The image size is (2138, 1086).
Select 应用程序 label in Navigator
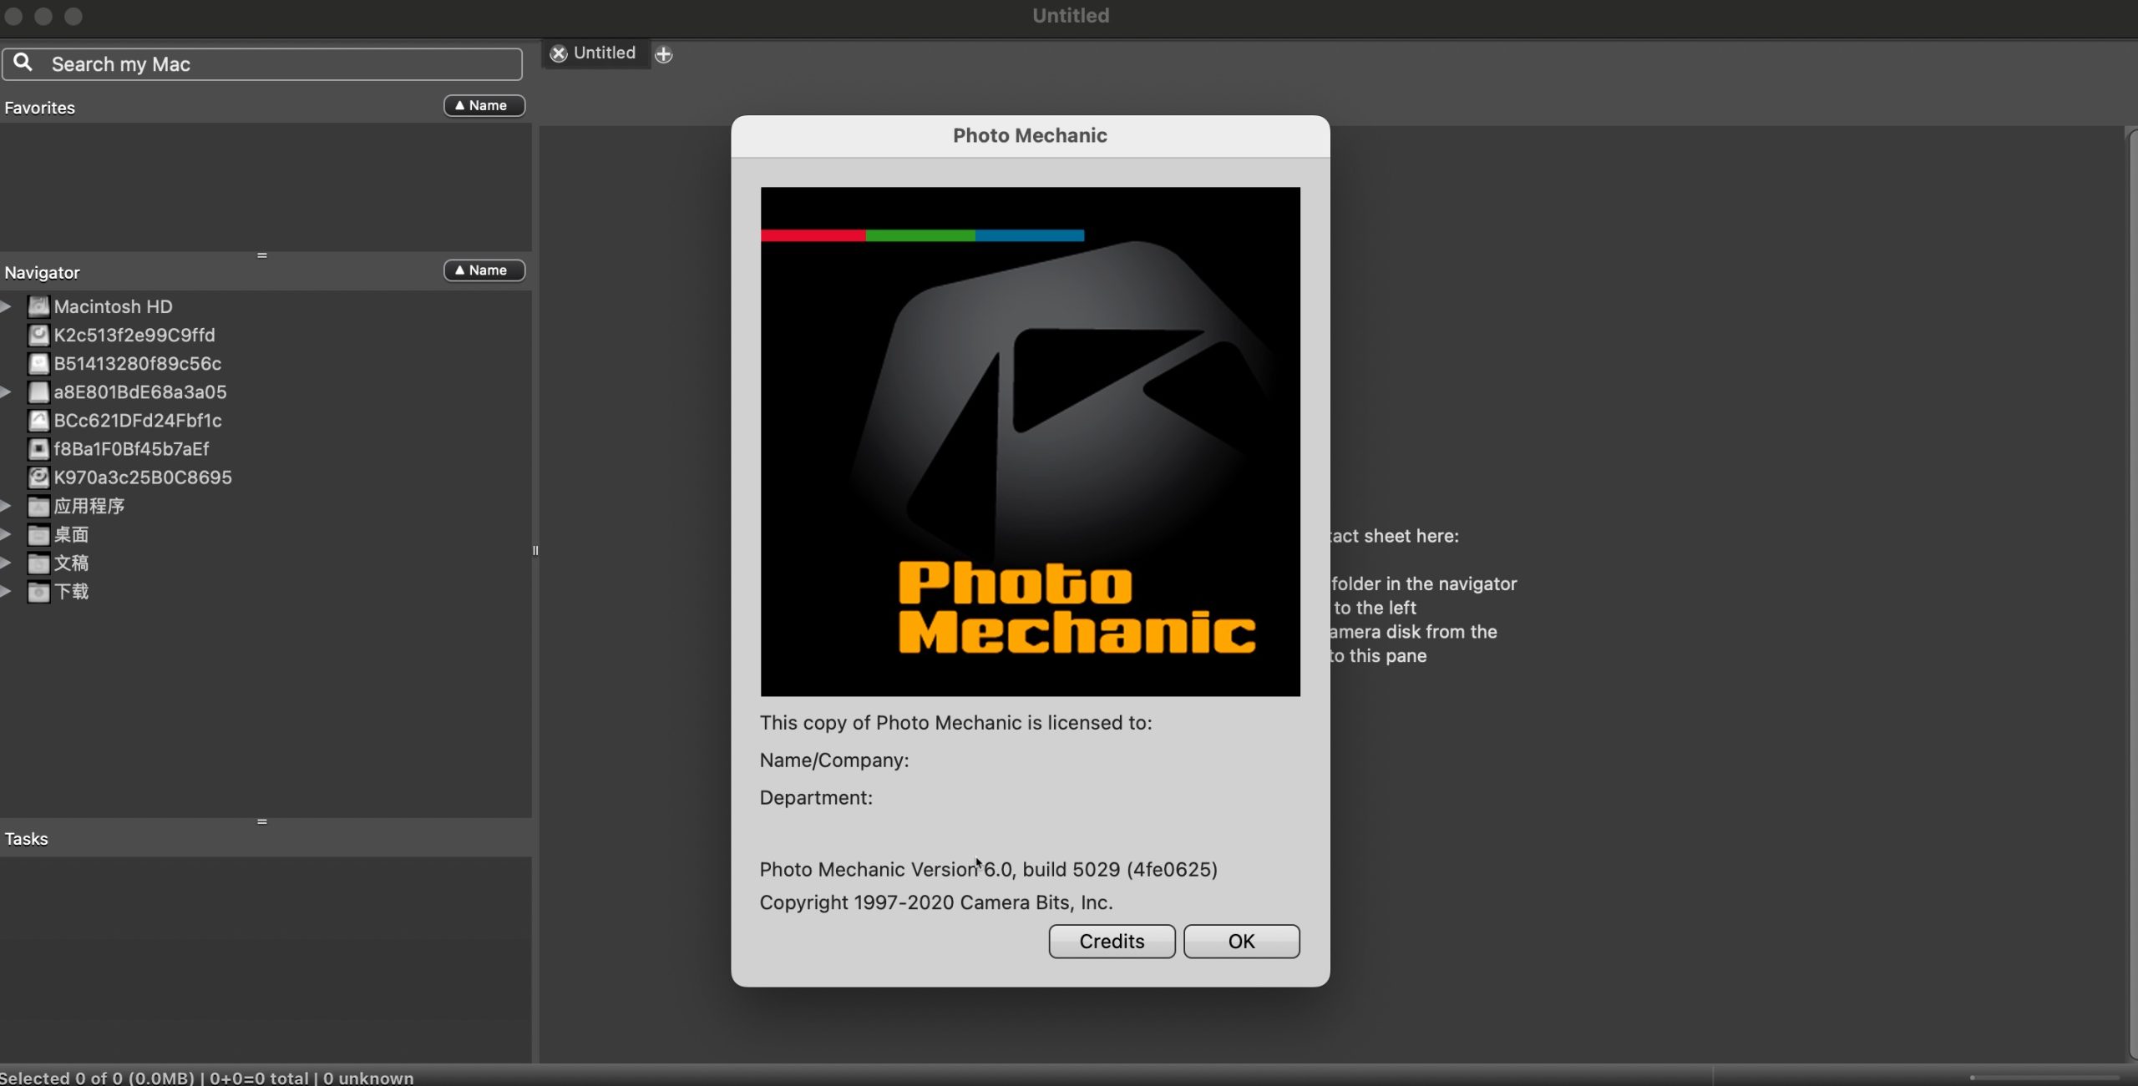tap(89, 506)
